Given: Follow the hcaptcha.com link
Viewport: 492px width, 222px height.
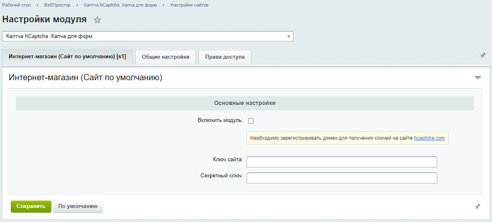Looking at the screenshot, I should (x=429, y=138).
